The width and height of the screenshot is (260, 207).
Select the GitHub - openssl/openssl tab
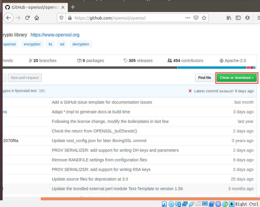[x=35, y=7]
